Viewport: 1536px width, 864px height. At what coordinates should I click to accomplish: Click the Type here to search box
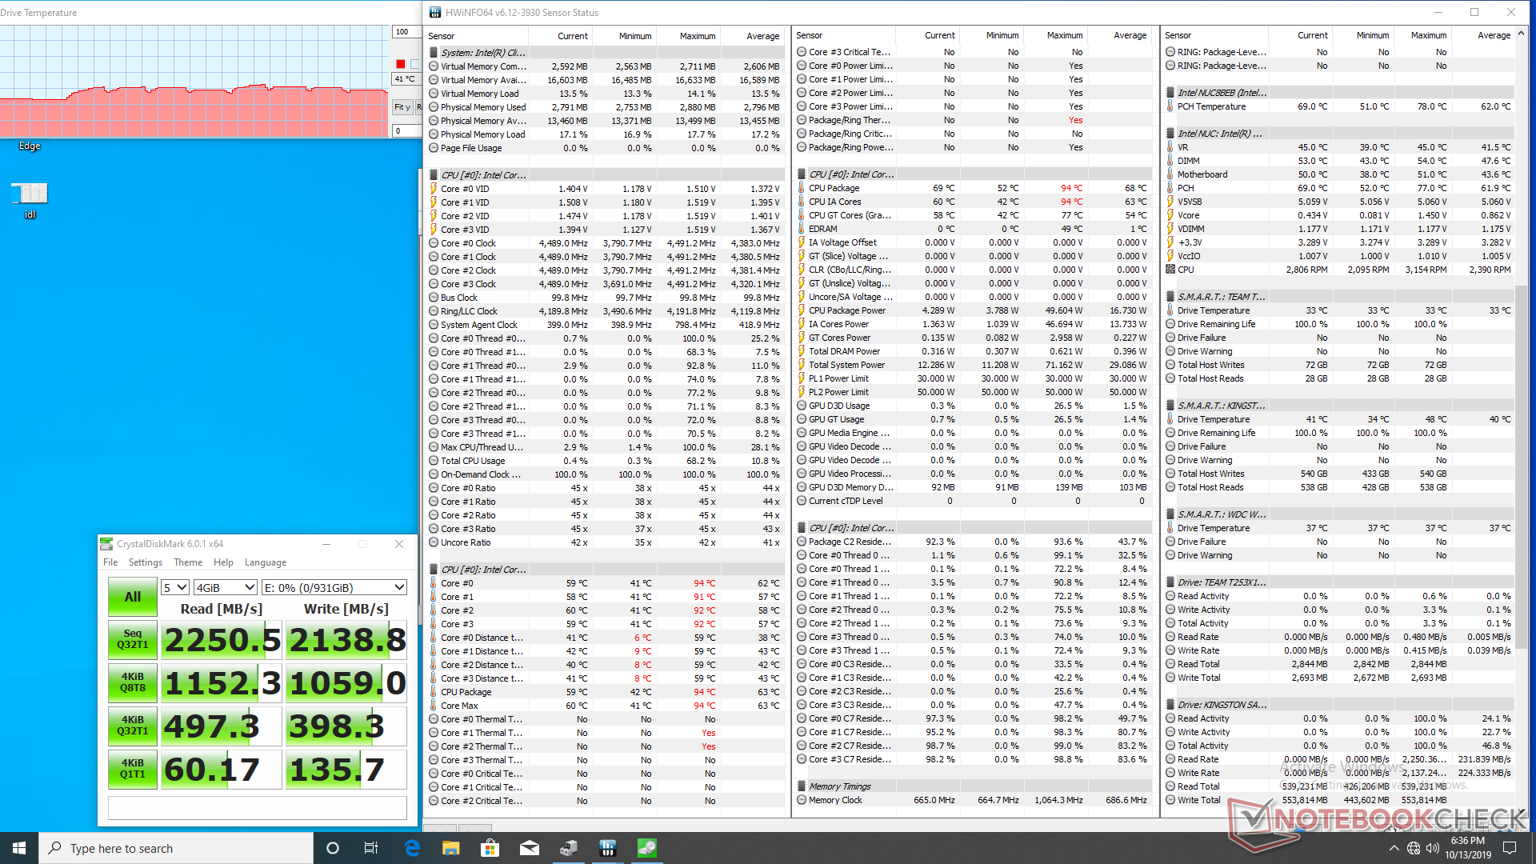pos(176,848)
